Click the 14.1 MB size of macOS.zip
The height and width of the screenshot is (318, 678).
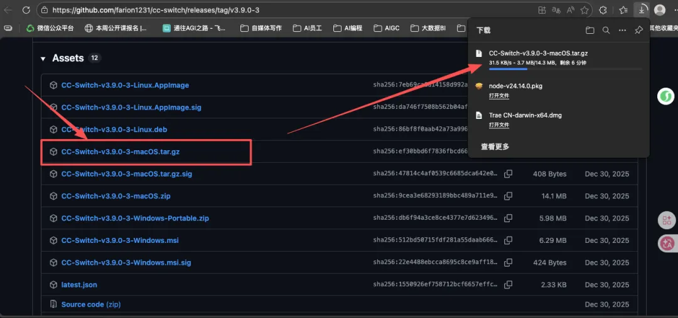(x=554, y=196)
